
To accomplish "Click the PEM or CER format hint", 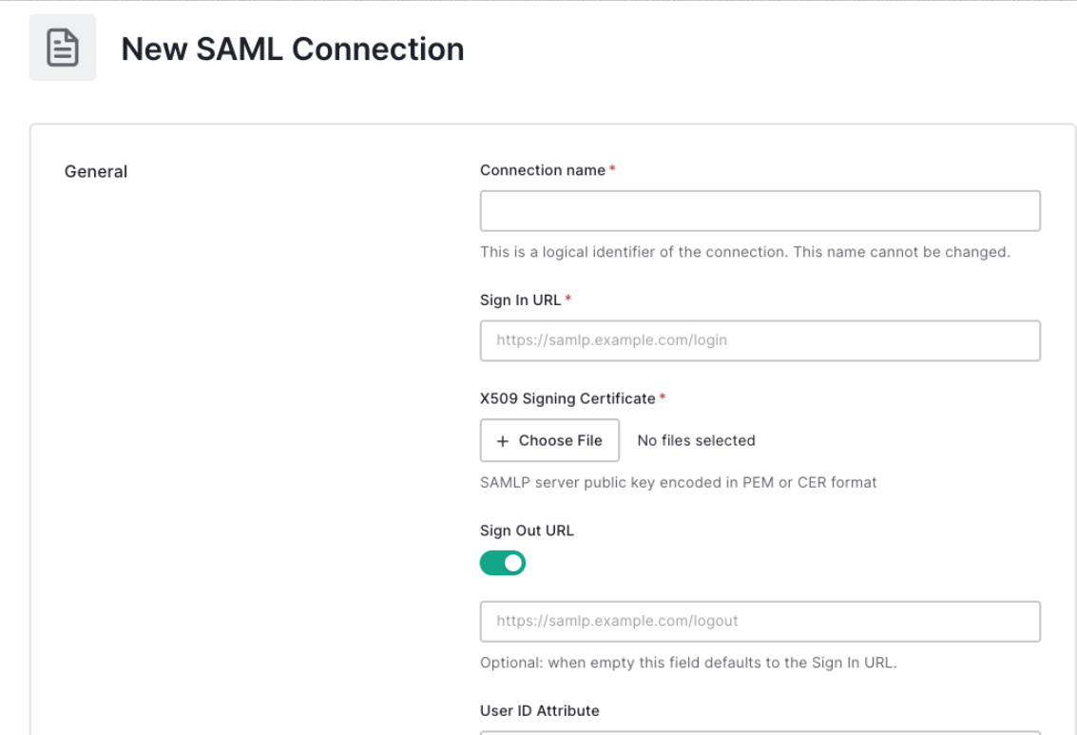I will pos(678,482).
